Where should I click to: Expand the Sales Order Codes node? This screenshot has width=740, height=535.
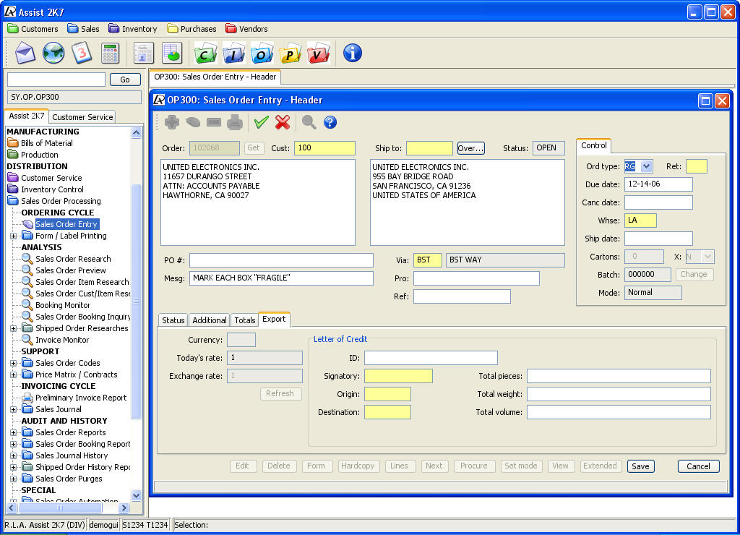pos(13,363)
